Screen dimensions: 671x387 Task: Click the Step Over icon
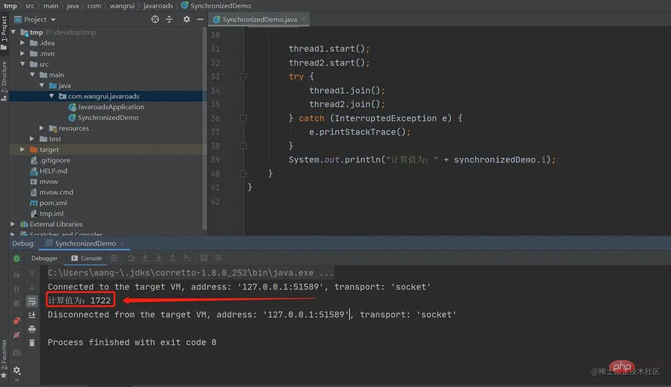click(x=131, y=258)
